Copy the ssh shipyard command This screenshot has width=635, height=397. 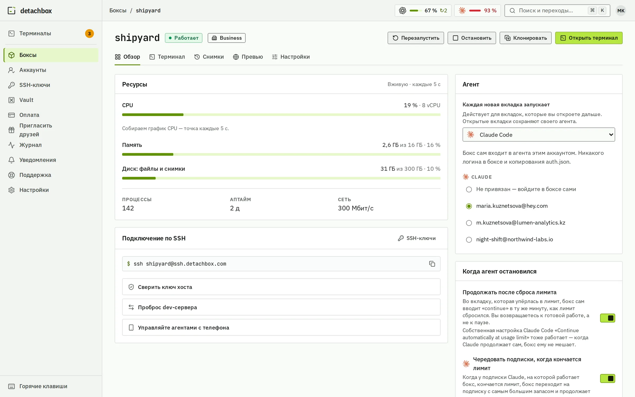[x=432, y=264]
